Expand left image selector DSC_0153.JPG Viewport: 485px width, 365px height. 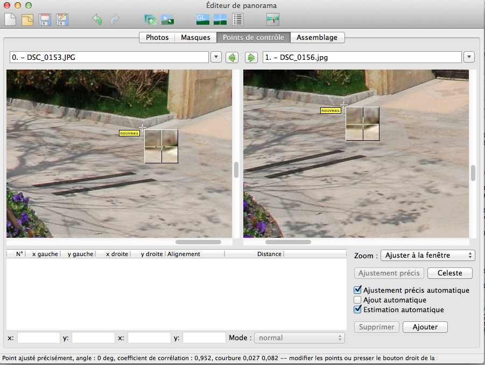click(216, 57)
